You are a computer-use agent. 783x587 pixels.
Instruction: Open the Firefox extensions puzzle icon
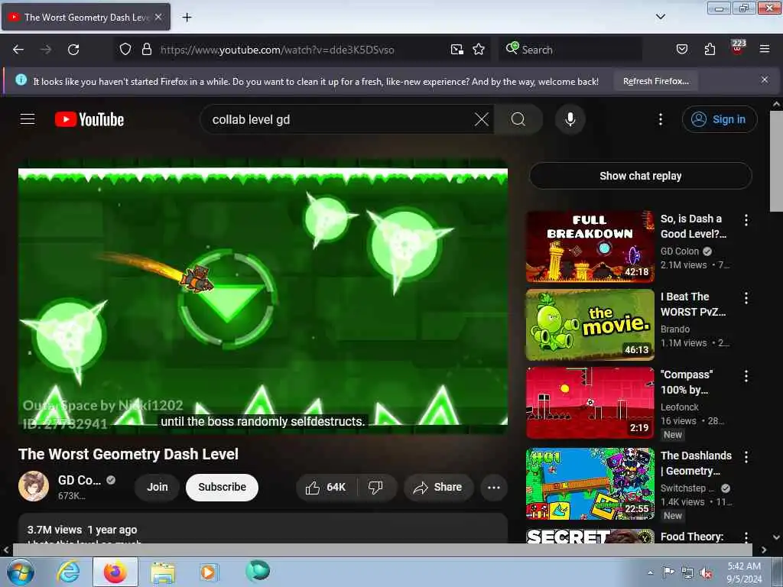tap(710, 50)
